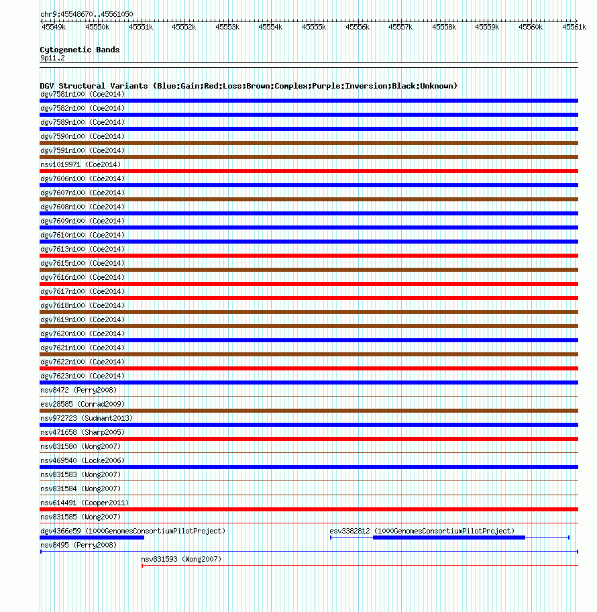This screenshot has height=612, width=597.
Task: Click the dgv7608n100 (Coe2014) label
Action: [x=83, y=207]
